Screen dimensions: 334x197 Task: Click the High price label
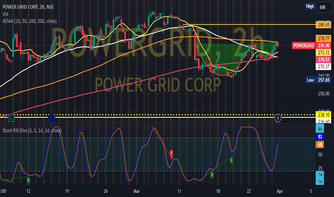point(310,6)
